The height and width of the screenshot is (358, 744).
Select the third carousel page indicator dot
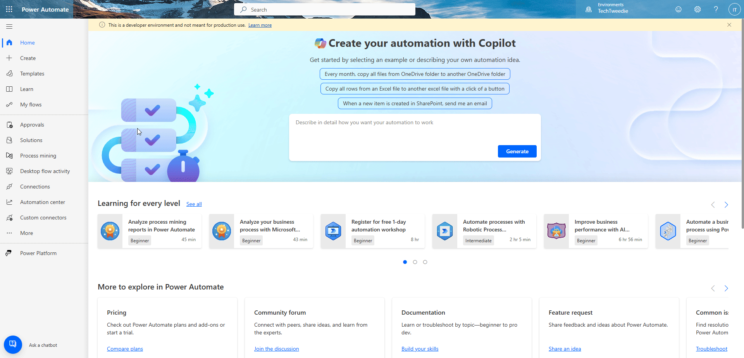(425, 262)
